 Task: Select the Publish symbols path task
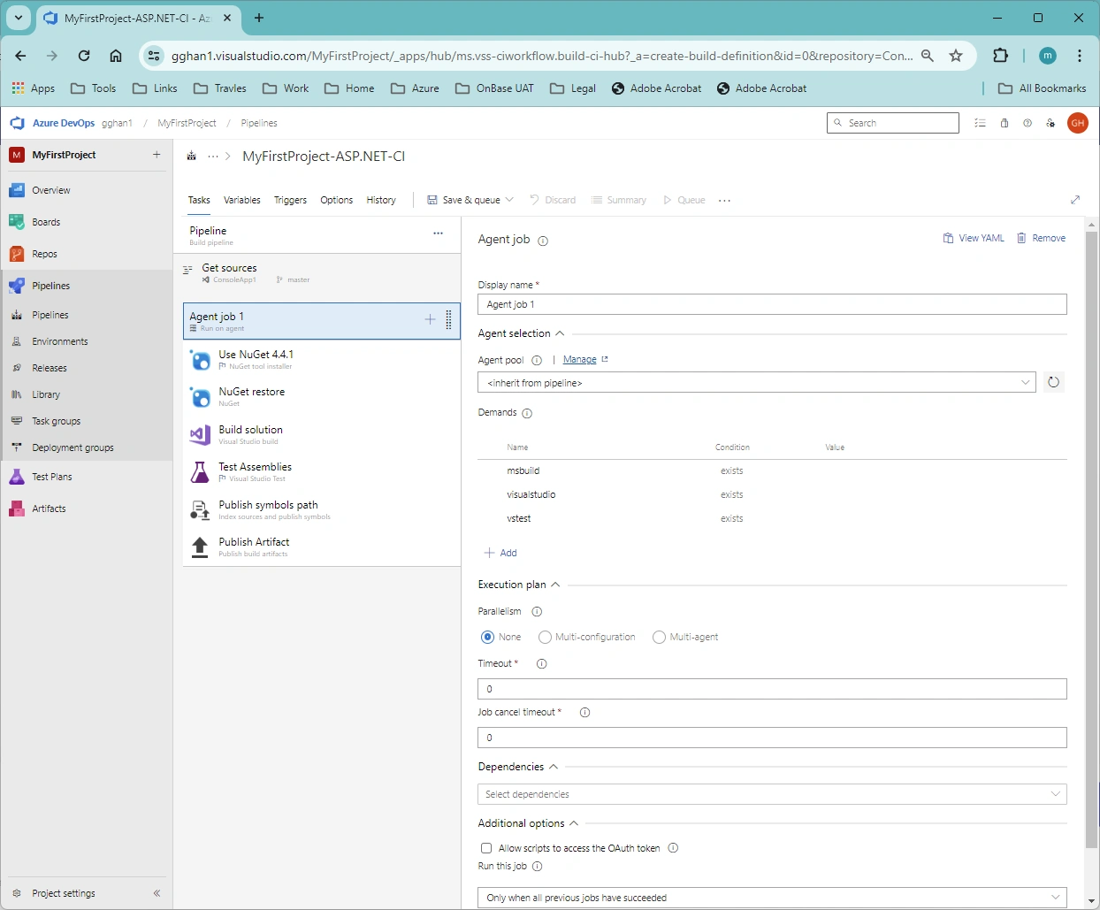322,509
